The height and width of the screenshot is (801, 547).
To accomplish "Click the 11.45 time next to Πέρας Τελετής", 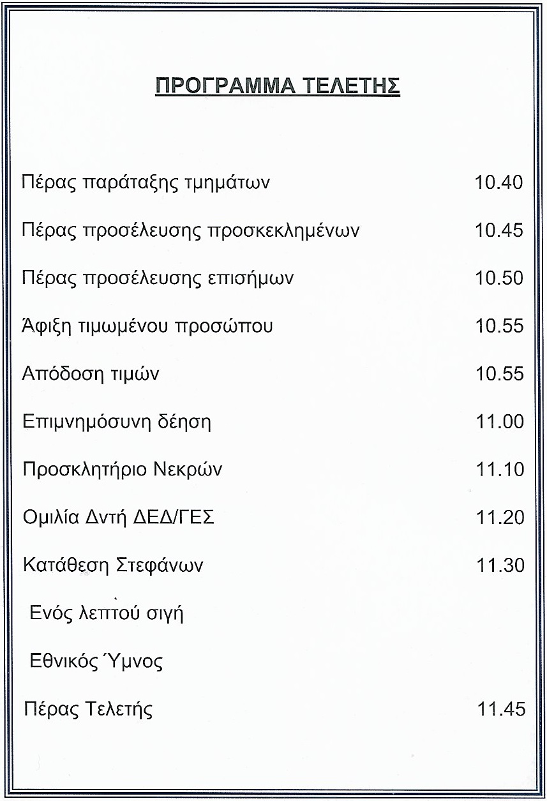I will [501, 709].
